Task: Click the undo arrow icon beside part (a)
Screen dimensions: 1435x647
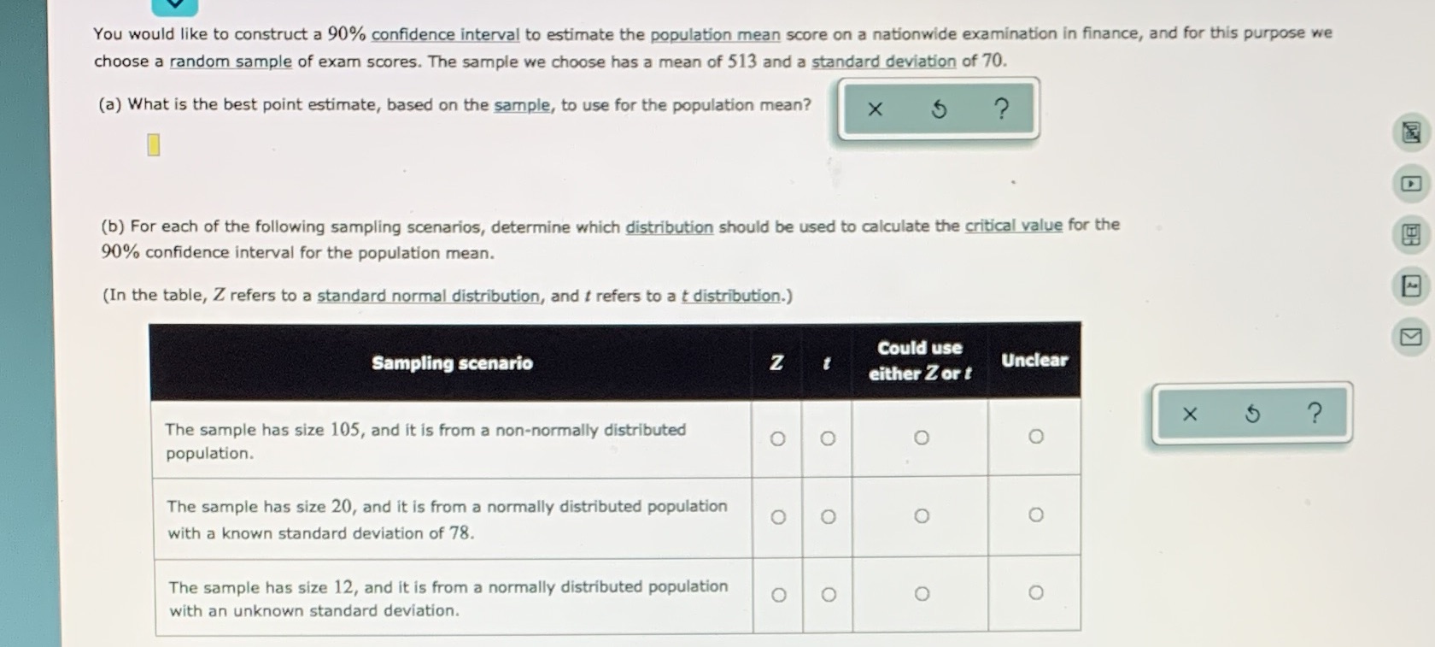Action: pos(938,109)
